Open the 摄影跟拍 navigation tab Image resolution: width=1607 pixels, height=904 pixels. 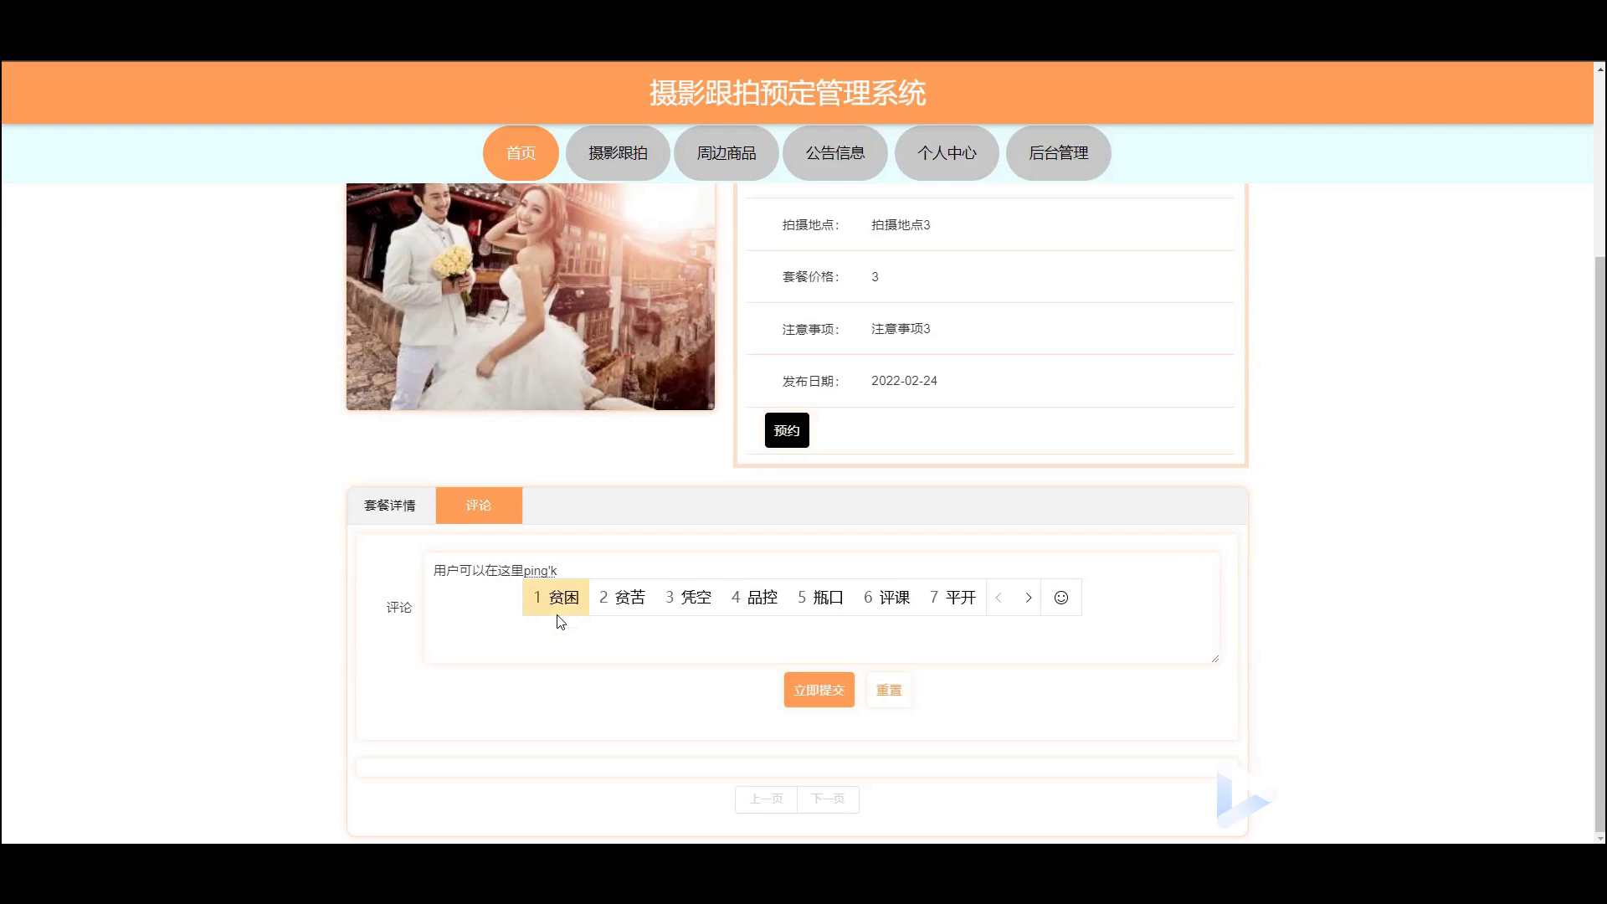618,153
